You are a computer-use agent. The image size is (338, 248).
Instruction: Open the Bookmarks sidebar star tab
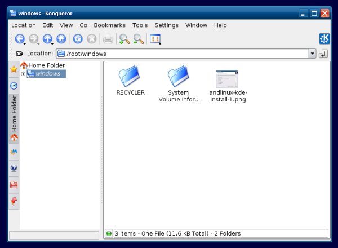click(14, 69)
